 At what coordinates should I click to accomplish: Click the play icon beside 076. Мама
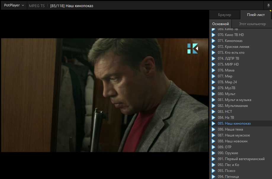(213, 70)
